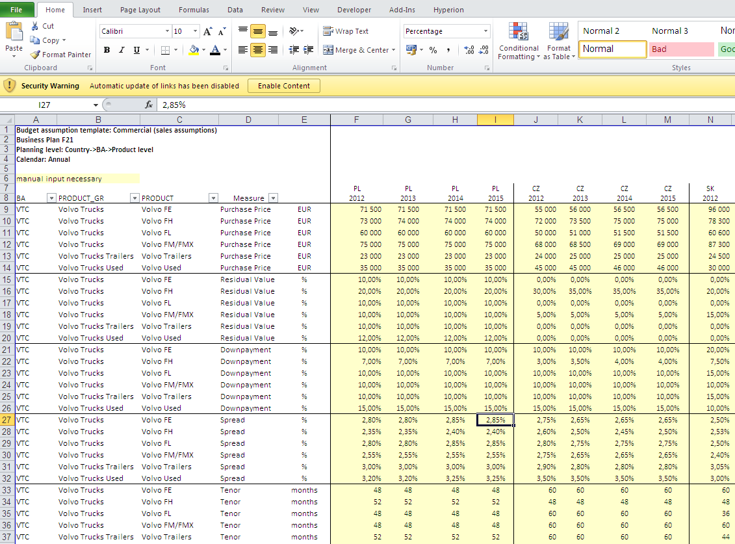Viewport: 735px width, 544px height.
Task: Open the Font dialog launcher
Action: click(x=226, y=68)
